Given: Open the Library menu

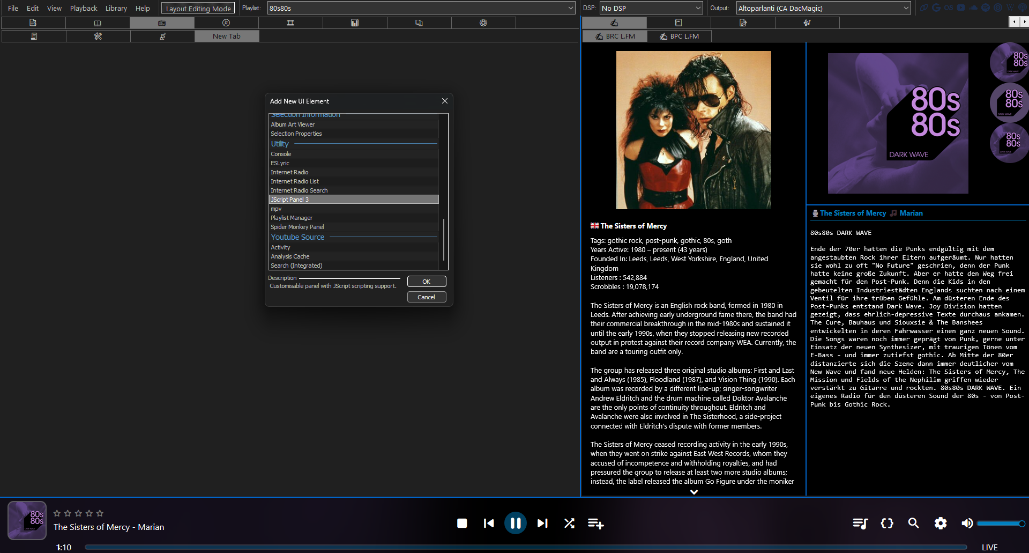Looking at the screenshot, I should click(x=116, y=8).
